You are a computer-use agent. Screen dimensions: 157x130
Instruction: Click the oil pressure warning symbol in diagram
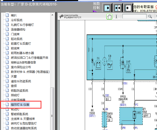coord(110,65)
